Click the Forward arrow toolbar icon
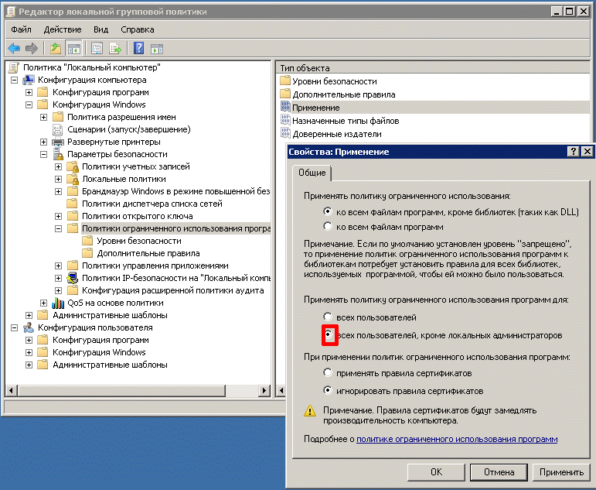The height and width of the screenshot is (490, 596). [32, 48]
